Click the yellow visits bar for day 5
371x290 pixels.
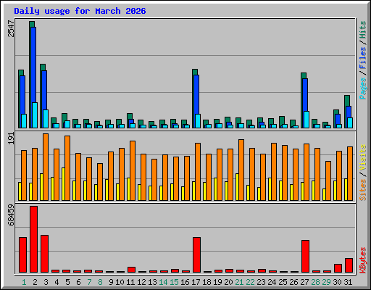click(x=63, y=184)
